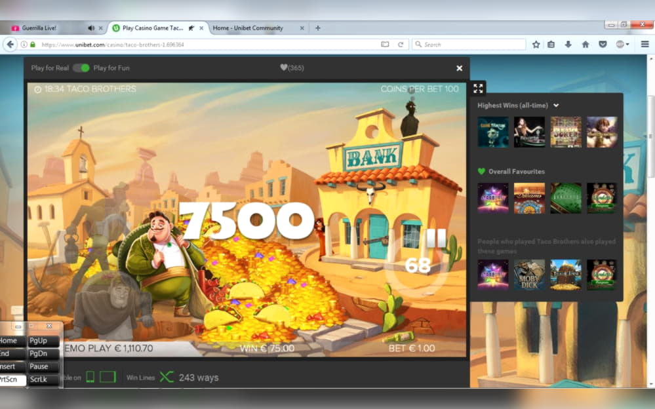
Task: Open the last thumbnail in also-played row
Action: pyautogui.click(x=601, y=275)
